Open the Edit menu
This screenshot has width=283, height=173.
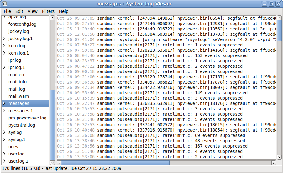click(x=19, y=11)
